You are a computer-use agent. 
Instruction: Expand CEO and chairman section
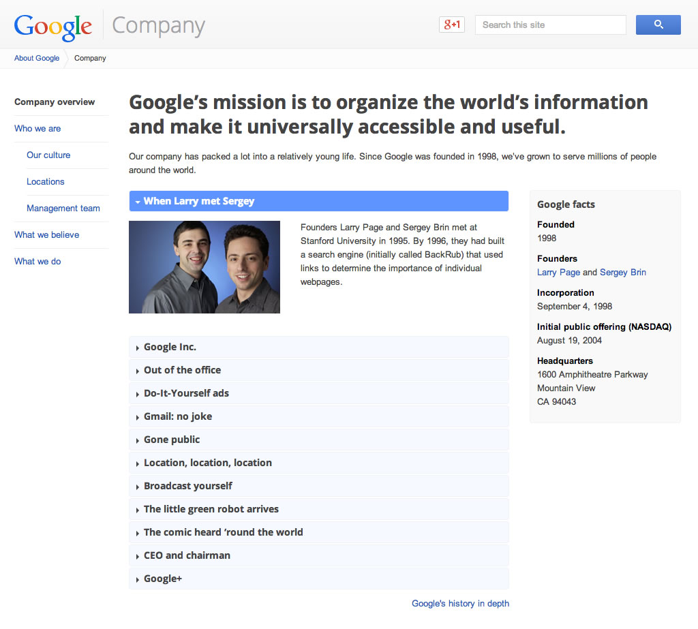pyautogui.click(x=319, y=555)
